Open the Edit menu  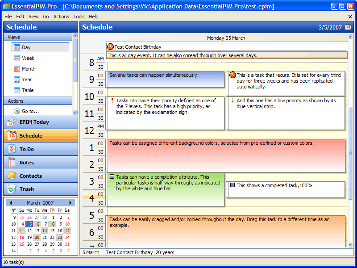[x=20, y=17]
